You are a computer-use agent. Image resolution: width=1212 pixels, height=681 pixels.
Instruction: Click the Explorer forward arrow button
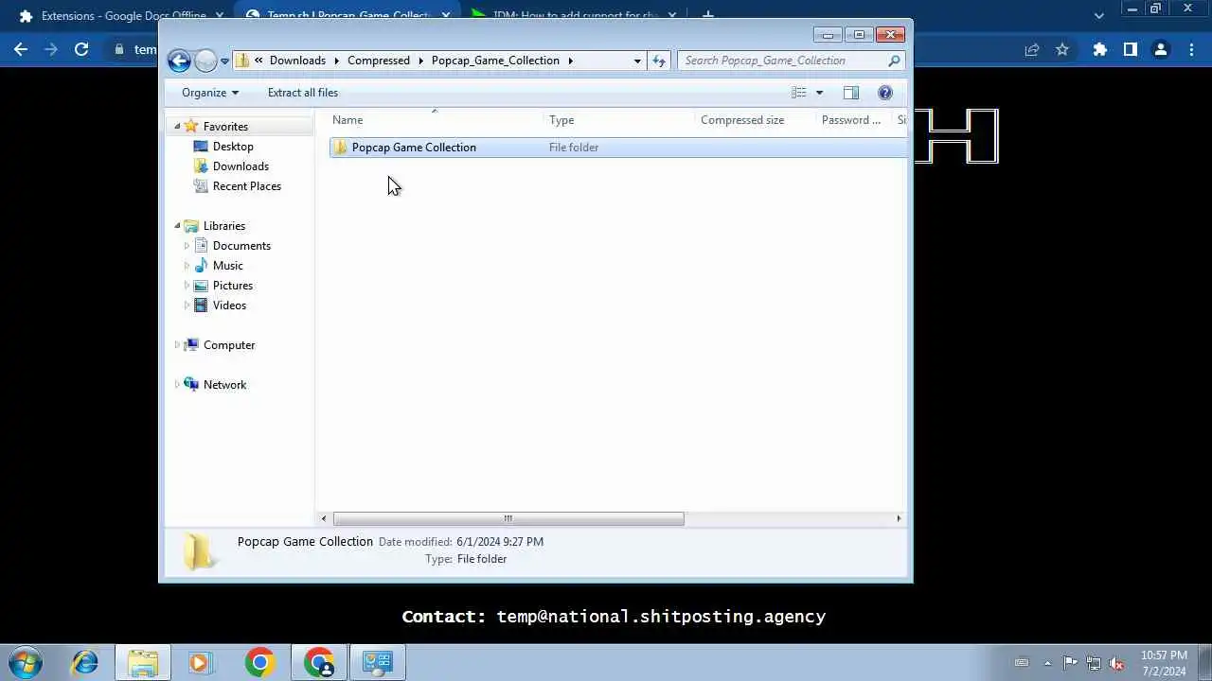click(x=205, y=61)
